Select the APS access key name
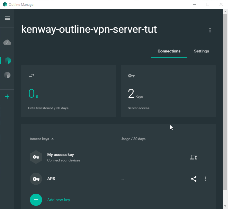The height and width of the screenshot is (209, 228). pyautogui.click(x=51, y=179)
